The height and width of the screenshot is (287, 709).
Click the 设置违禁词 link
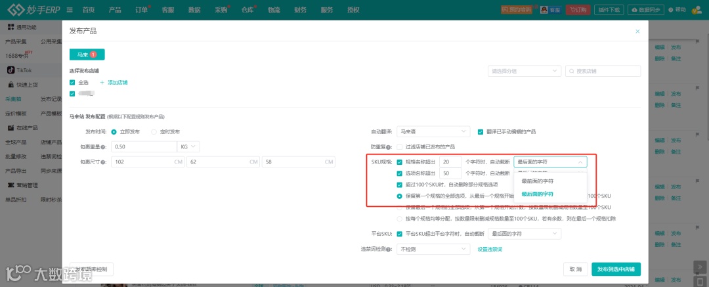(x=490, y=249)
